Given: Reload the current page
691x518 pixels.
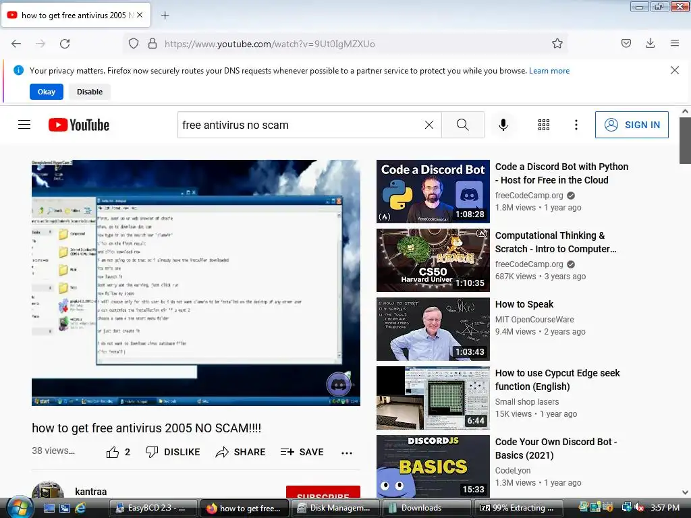Looking at the screenshot, I should pyautogui.click(x=65, y=44).
